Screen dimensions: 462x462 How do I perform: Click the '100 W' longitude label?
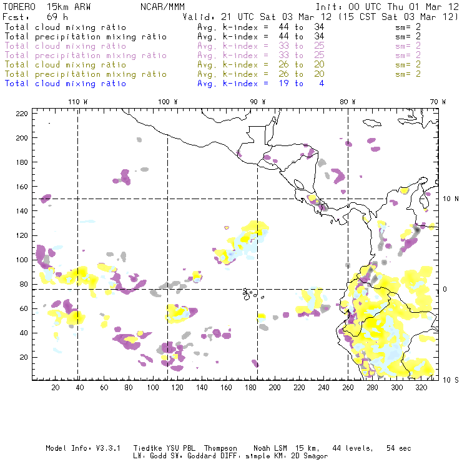(x=168, y=102)
